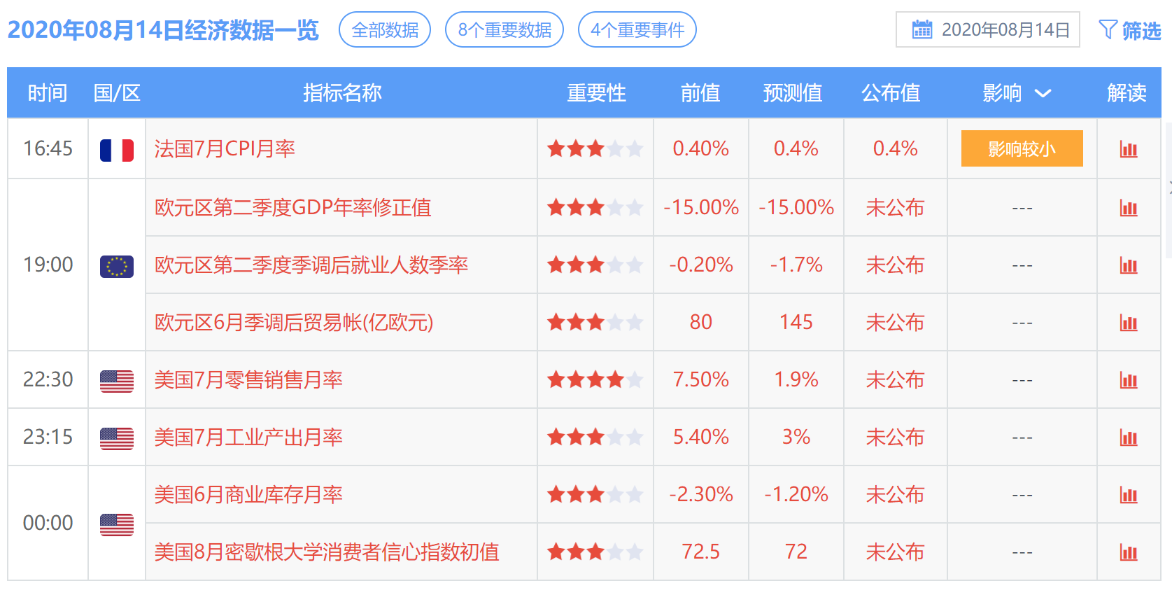Select the 4个重要事件 tab
The image size is (1172, 602).
(637, 29)
